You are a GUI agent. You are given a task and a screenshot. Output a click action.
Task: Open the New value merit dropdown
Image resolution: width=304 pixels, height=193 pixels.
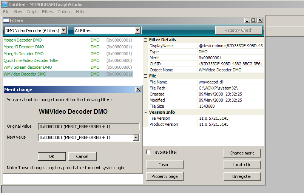(136, 137)
